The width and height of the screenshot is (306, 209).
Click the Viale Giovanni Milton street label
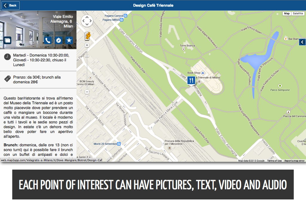point(131,40)
